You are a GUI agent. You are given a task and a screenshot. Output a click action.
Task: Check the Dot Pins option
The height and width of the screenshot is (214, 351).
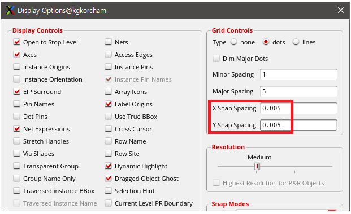point(16,116)
